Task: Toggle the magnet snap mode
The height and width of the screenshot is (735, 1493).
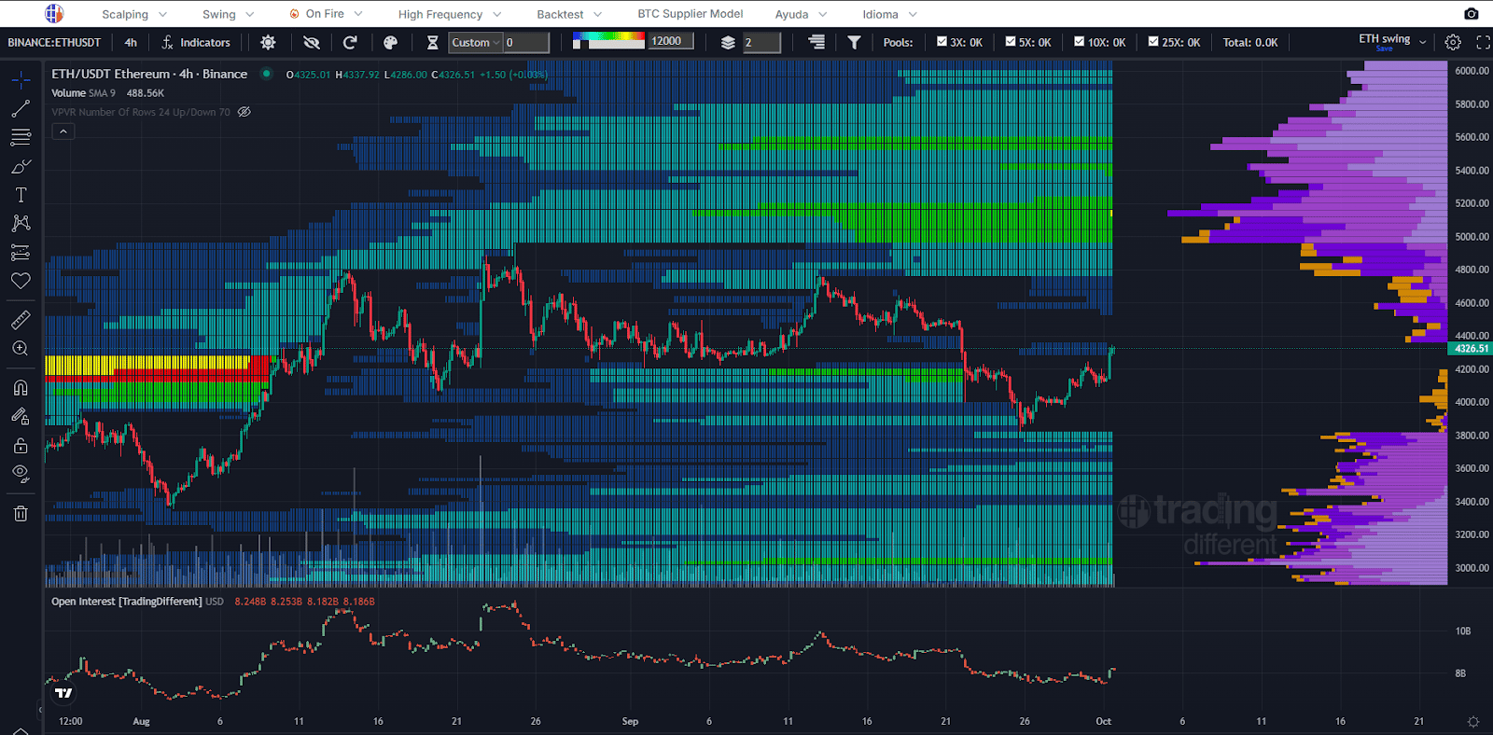Action: click(x=21, y=388)
